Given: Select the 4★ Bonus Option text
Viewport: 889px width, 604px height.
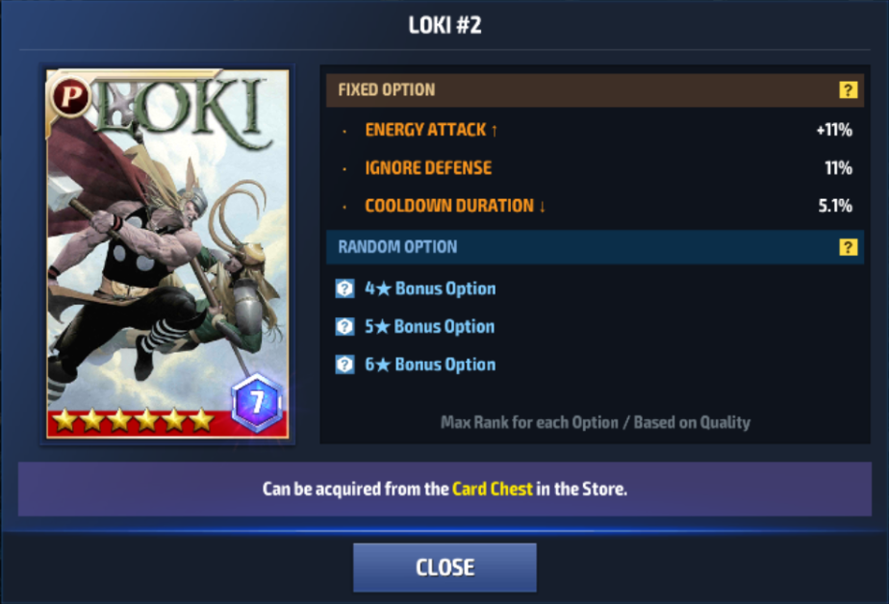Looking at the screenshot, I should (x=430, y=289).
